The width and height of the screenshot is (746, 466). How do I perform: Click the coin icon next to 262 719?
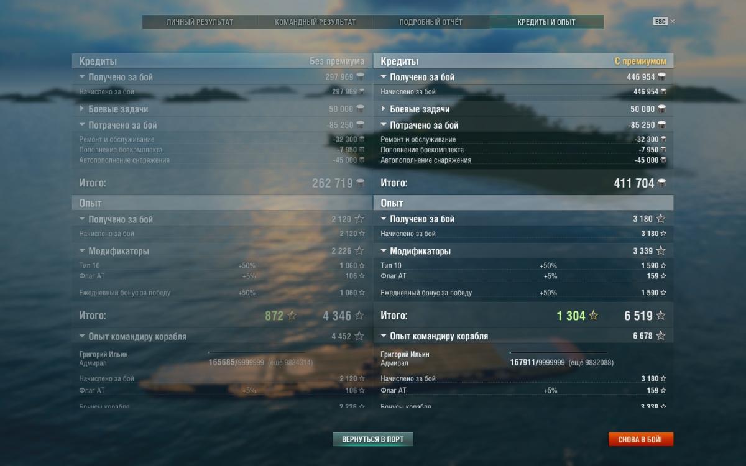click(361, 183)
